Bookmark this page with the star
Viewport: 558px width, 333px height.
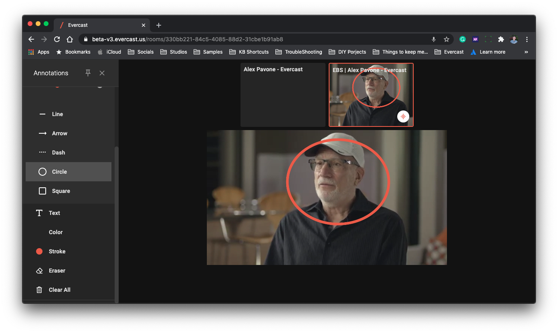(x=446, y=39)
